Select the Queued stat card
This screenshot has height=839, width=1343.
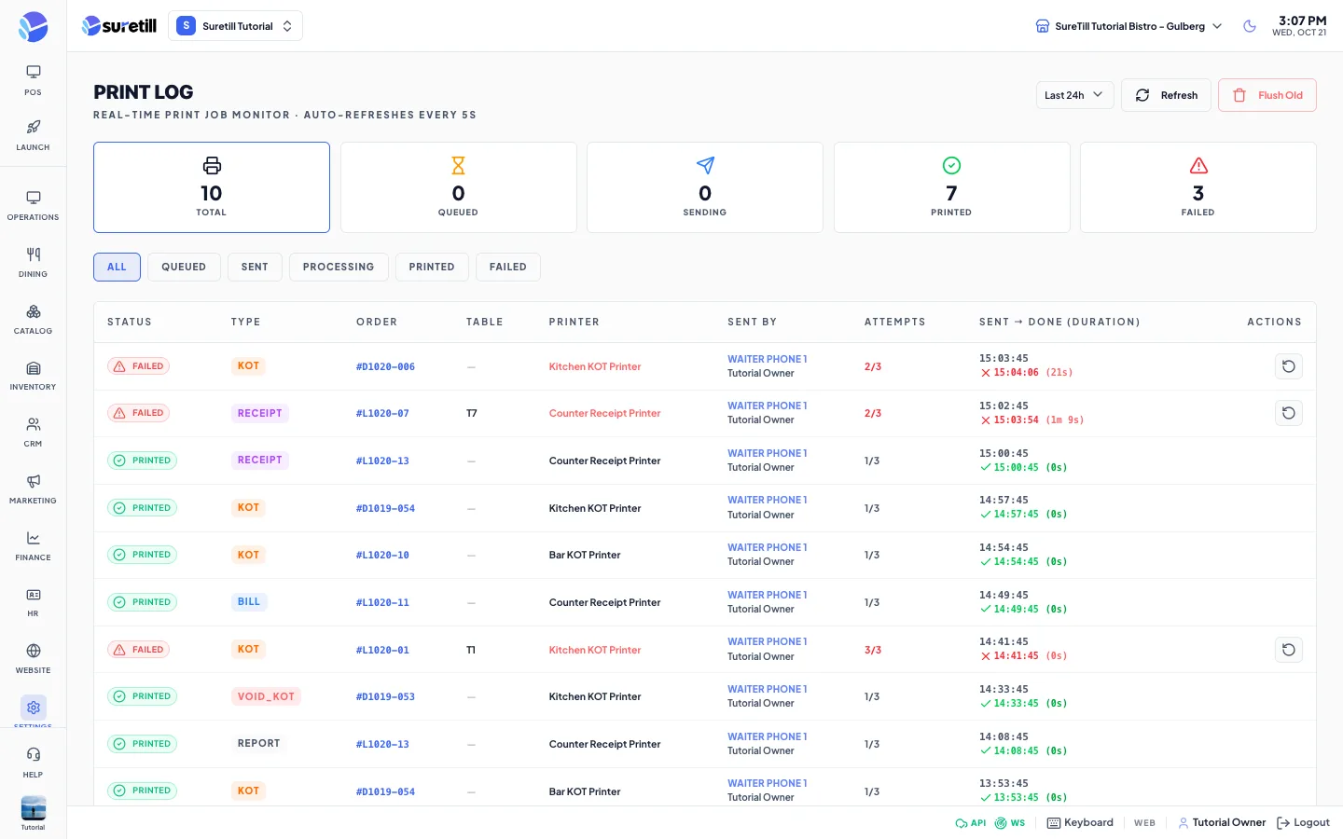click(x=458, y=187)
